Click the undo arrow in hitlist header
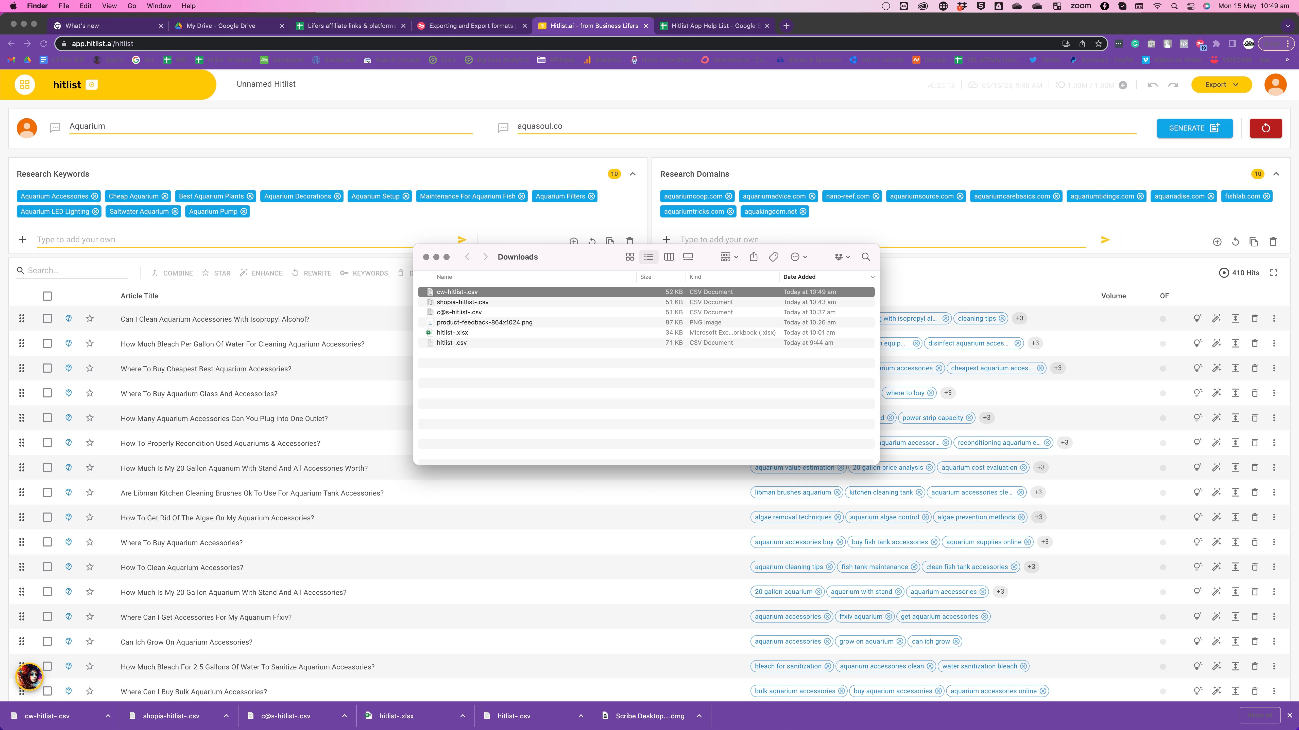This screenshot has width=1299, height=730. tap(1152, 85)
